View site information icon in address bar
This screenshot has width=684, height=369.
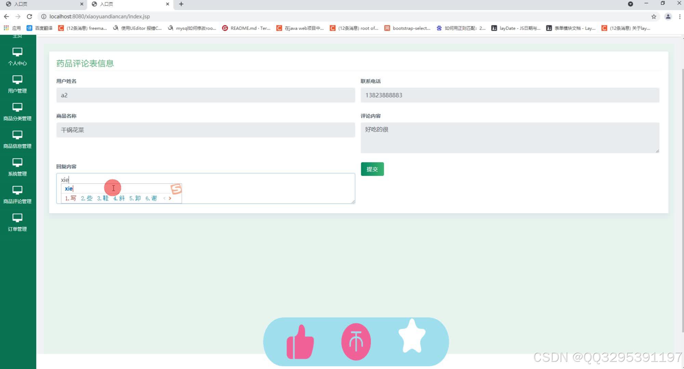pos(44,16)
